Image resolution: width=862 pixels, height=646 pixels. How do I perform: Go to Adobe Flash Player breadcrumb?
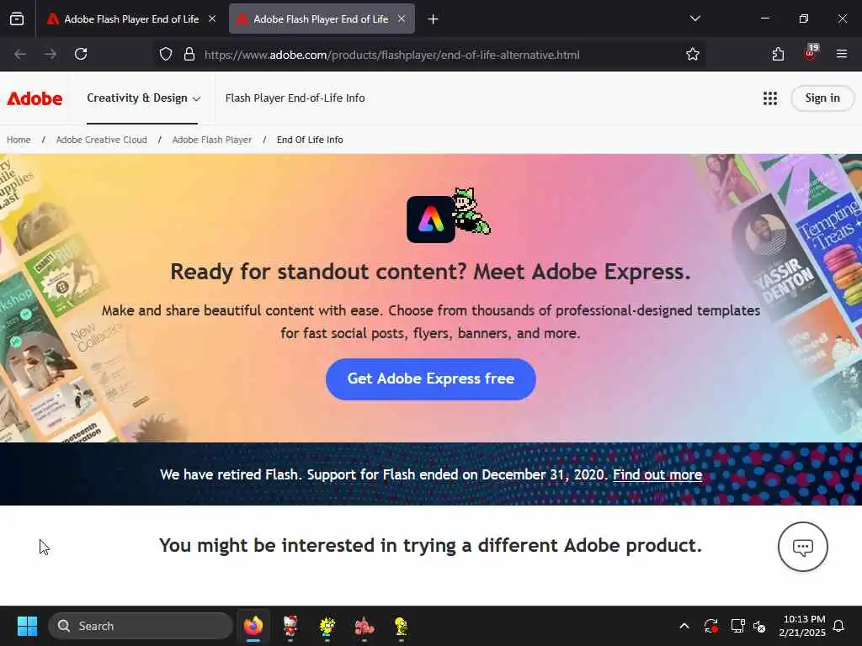211,140
